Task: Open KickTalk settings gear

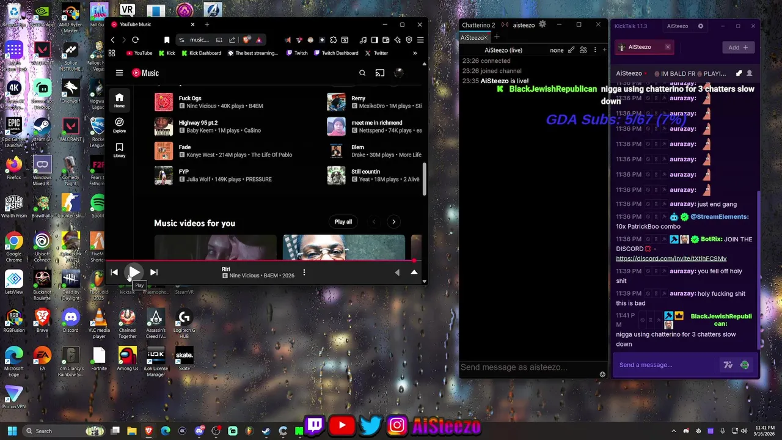Action: point(701,26)
